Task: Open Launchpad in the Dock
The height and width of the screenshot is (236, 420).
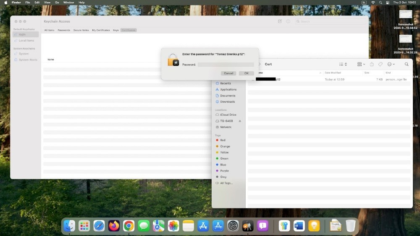Action: 84,226
